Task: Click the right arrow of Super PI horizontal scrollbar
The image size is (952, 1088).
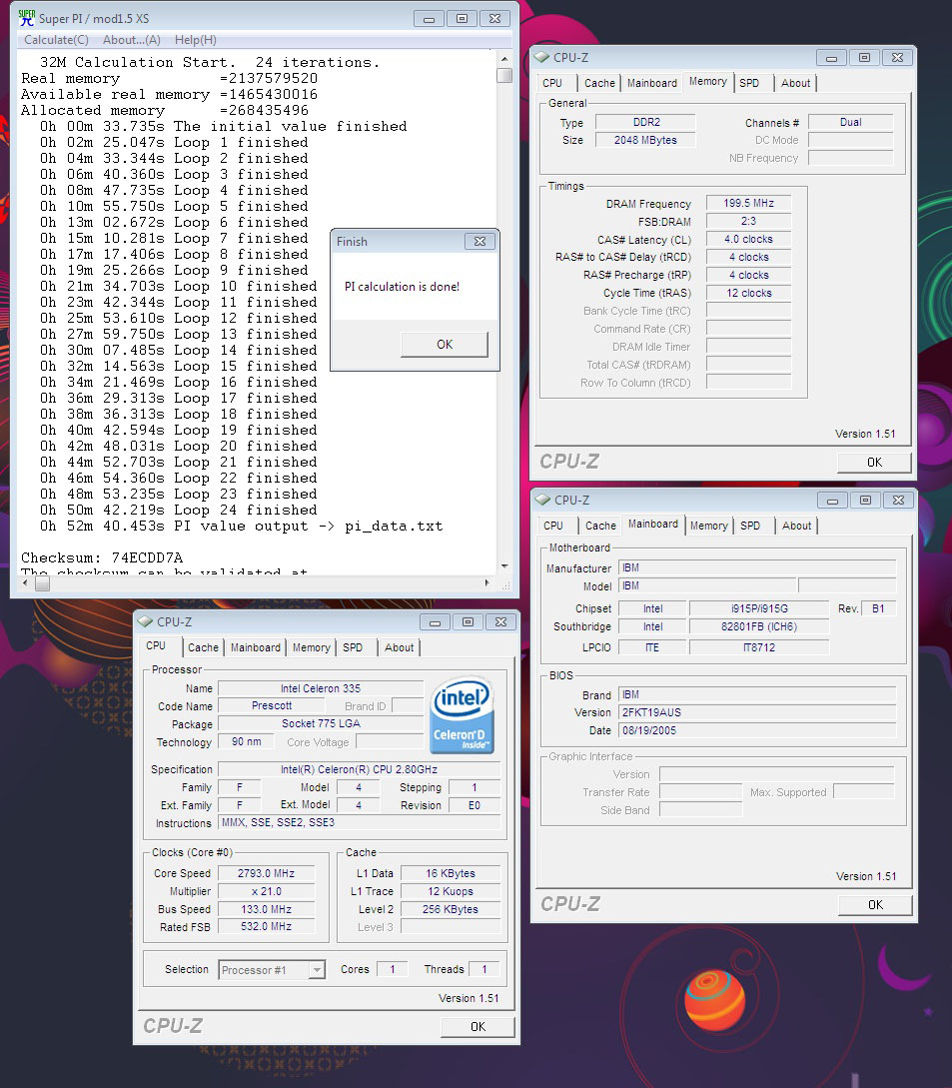Action: 486,583
